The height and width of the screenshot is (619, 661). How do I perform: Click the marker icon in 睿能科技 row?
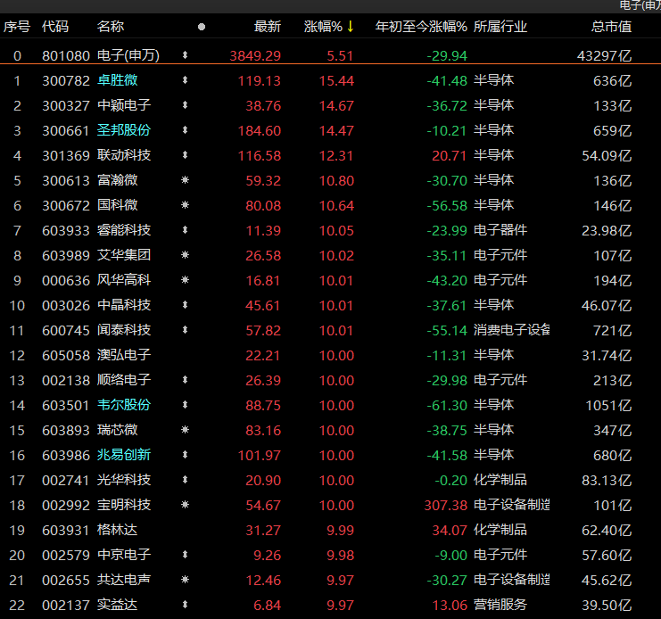[185, 230]
